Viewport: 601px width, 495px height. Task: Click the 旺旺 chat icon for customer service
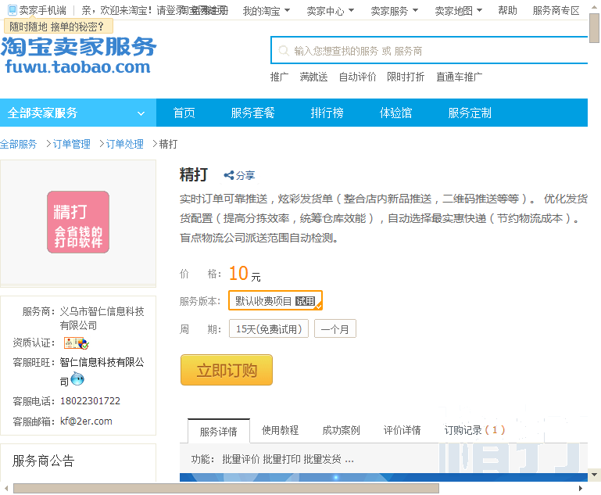tap(77, 380)
